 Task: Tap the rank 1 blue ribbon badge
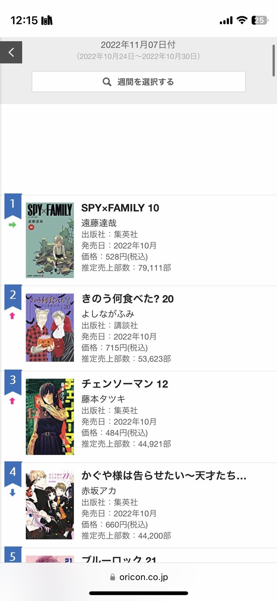click(x=13, y=206)
